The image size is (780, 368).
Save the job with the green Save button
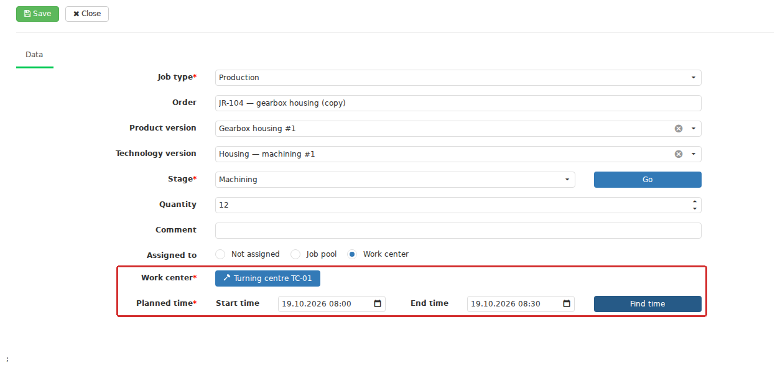pos(37,14)
